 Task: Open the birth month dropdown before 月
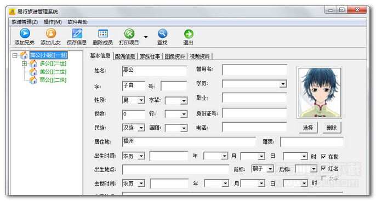point(225,156)
